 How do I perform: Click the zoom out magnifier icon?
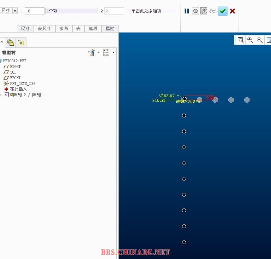[x=259, y=40]
